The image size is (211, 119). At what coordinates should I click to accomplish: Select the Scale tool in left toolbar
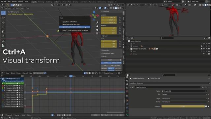[3, 31]
